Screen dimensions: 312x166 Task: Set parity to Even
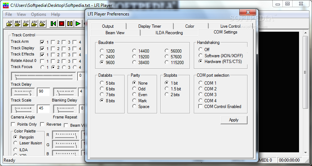[140, 94]
